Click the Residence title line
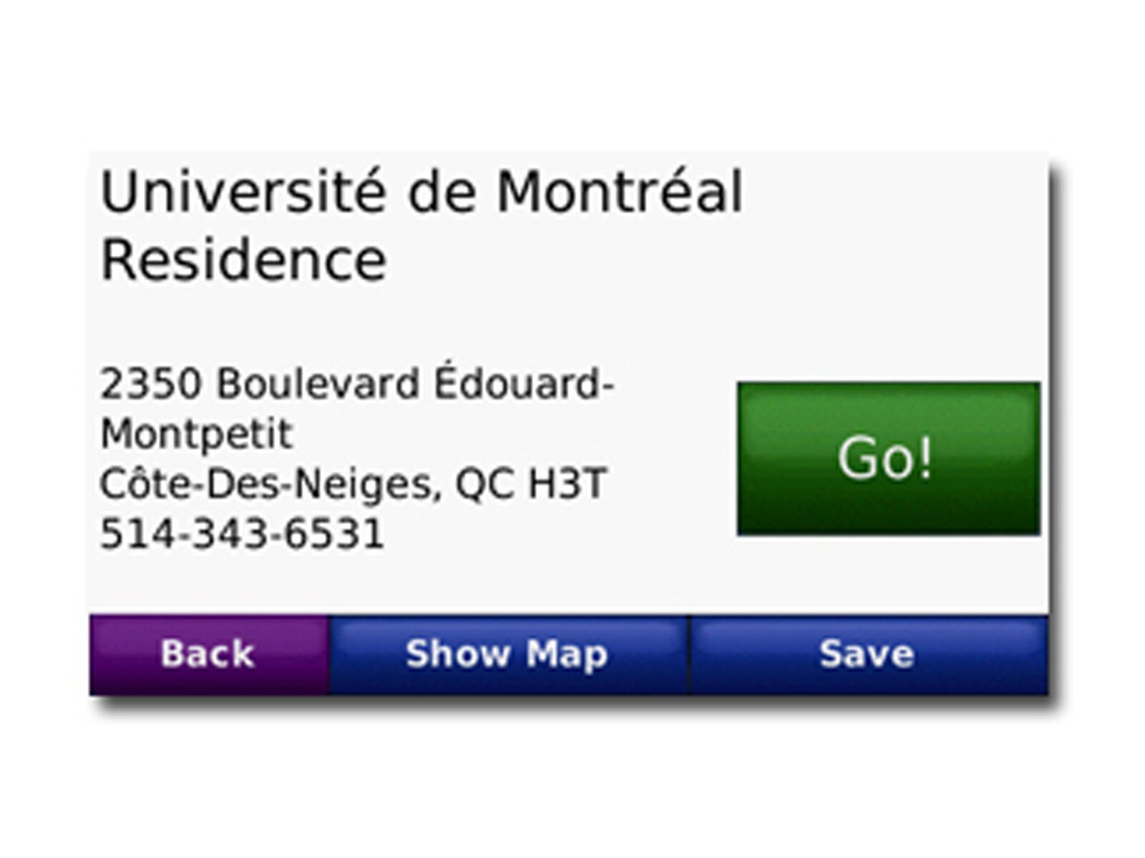The image size is (1145, 858). (x=243, y=260)
